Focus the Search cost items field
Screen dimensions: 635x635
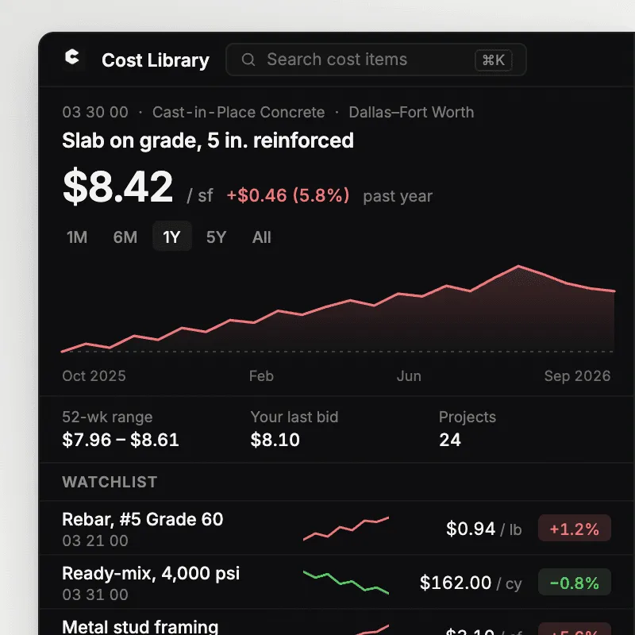coord(375,60)
